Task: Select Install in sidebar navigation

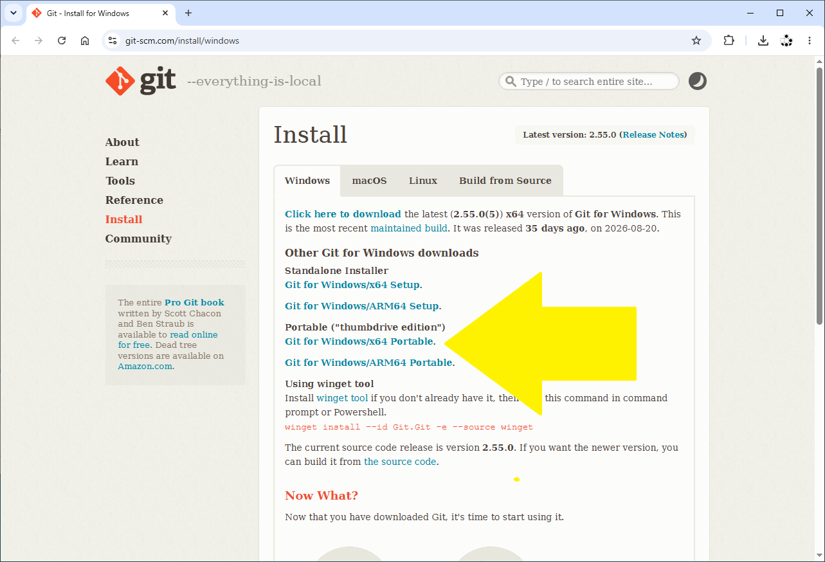Action: pos(123,219)
